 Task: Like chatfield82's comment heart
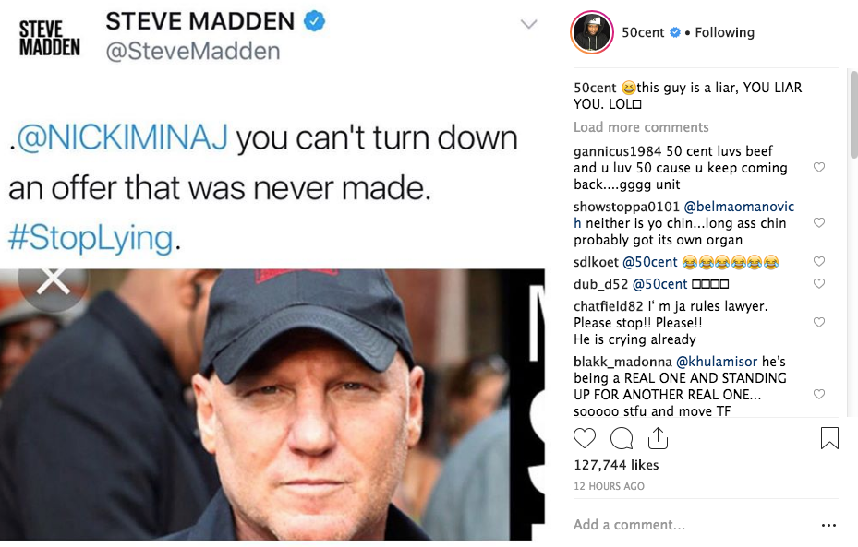click(x=819, y=323)
